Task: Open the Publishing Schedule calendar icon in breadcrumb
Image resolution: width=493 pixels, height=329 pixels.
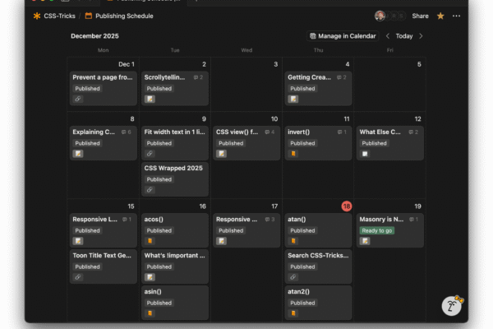Action: (89, 16)
